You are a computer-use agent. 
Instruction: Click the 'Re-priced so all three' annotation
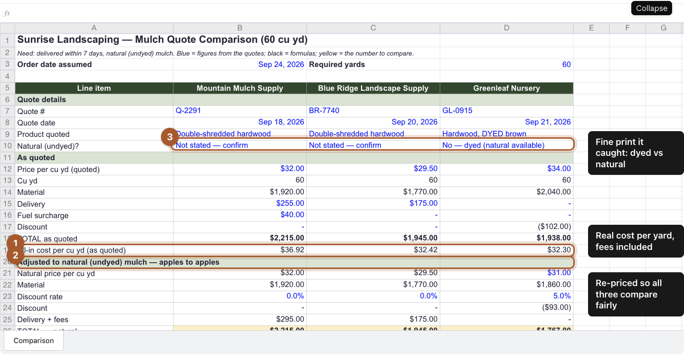point(636,294)
